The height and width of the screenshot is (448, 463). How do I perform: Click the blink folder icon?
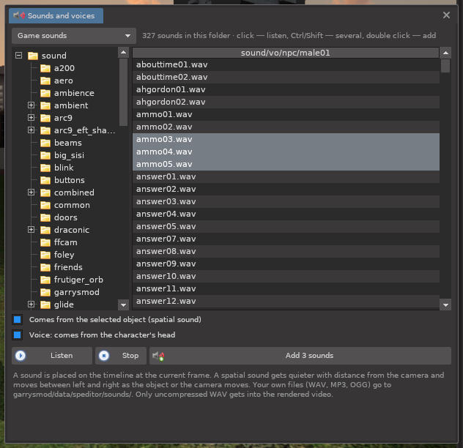pos(45,168)
